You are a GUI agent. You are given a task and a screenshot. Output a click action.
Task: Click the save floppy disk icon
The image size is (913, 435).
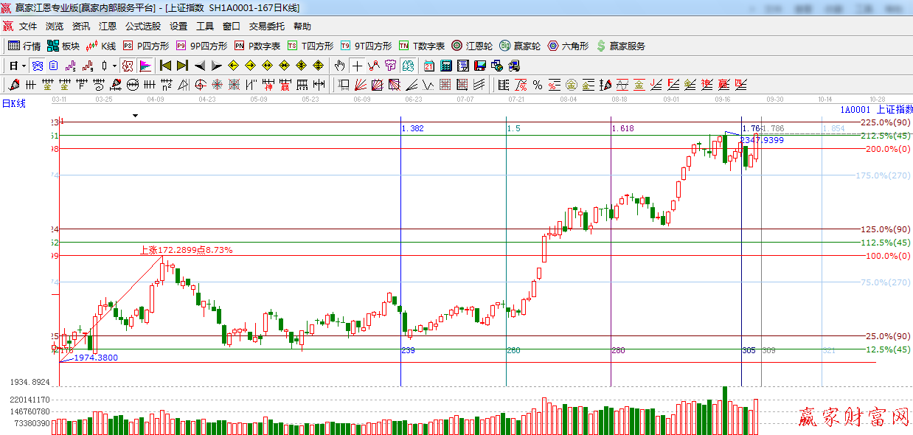pos(480,66)
